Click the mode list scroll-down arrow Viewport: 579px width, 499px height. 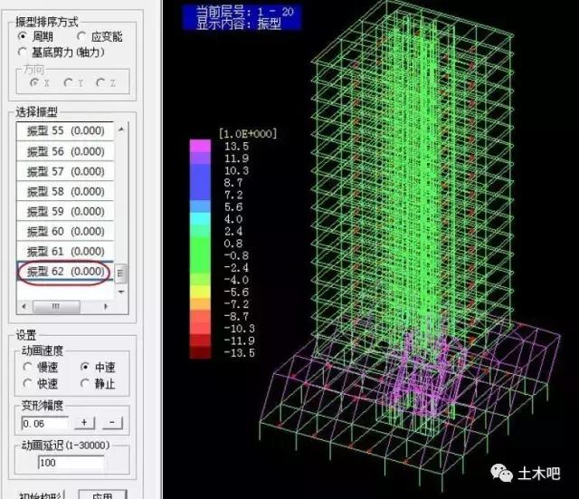click(121, 292)
